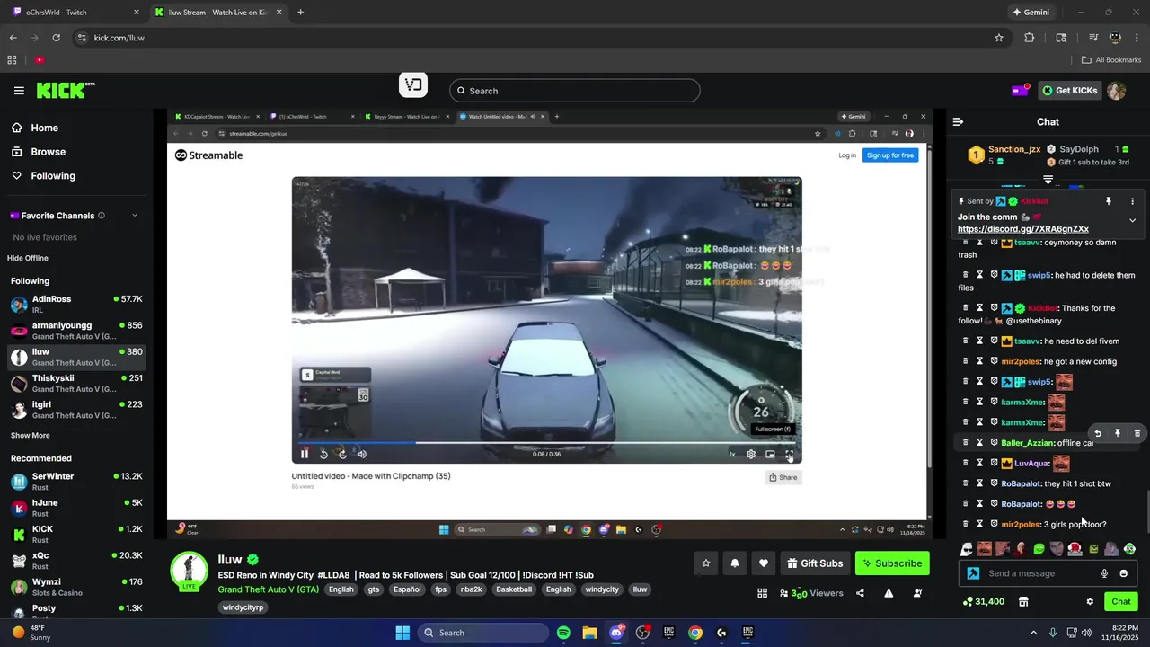
Task: Open Spotify from the taskbar
Action: point(563,633)
